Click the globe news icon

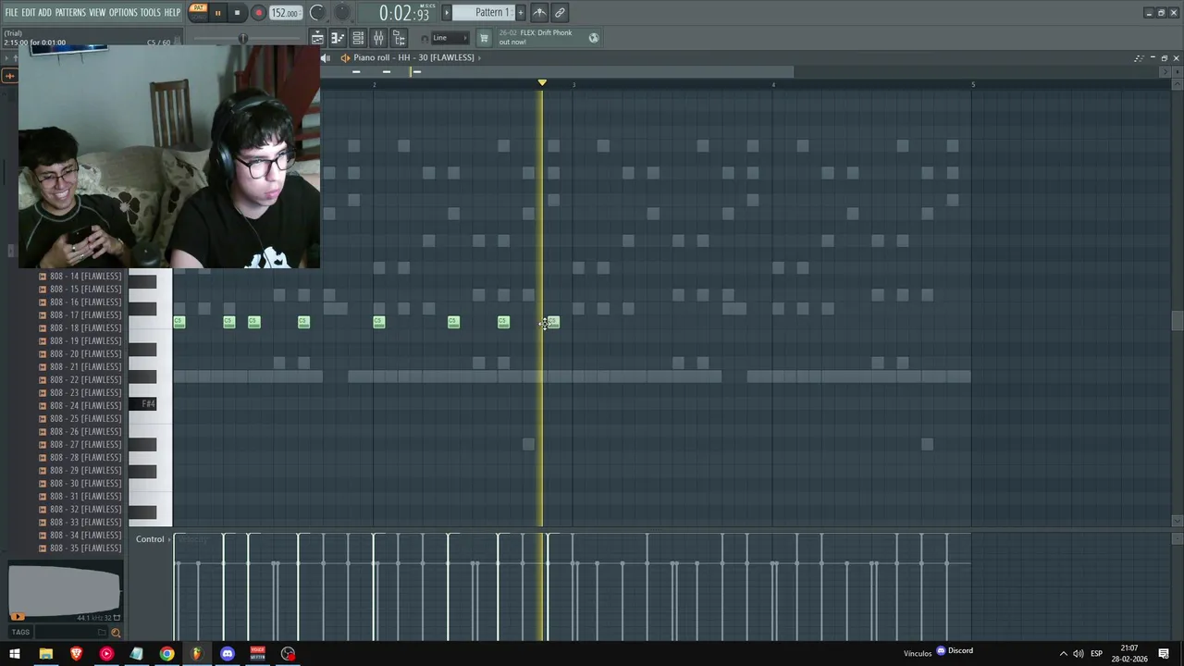pos(594,38)
